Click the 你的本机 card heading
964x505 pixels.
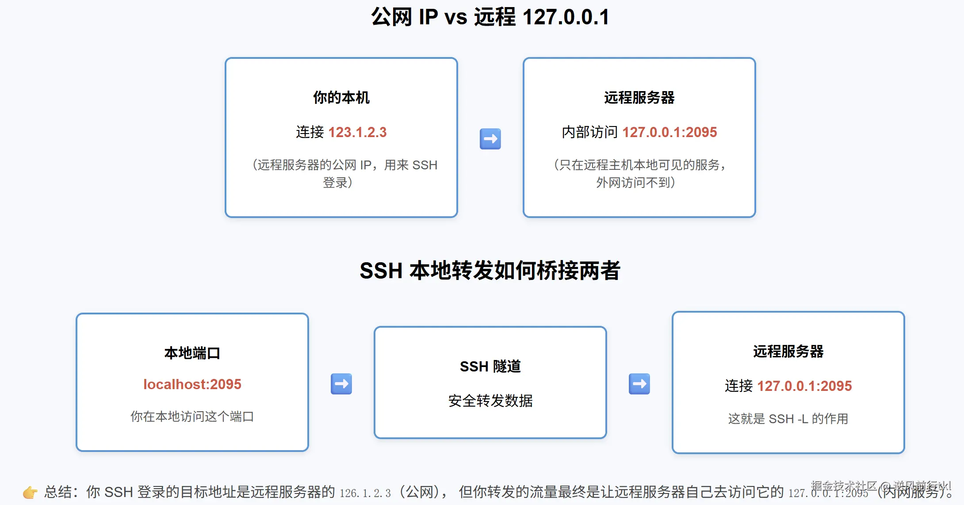point(341,97)
